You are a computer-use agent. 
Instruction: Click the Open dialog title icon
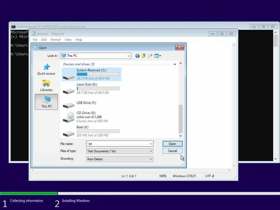click(36, 48)
